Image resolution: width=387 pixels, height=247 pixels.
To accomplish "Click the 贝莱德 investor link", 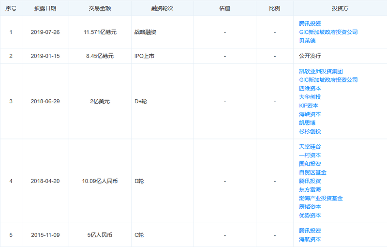I will pyautogui.click(x=307, y=41).
